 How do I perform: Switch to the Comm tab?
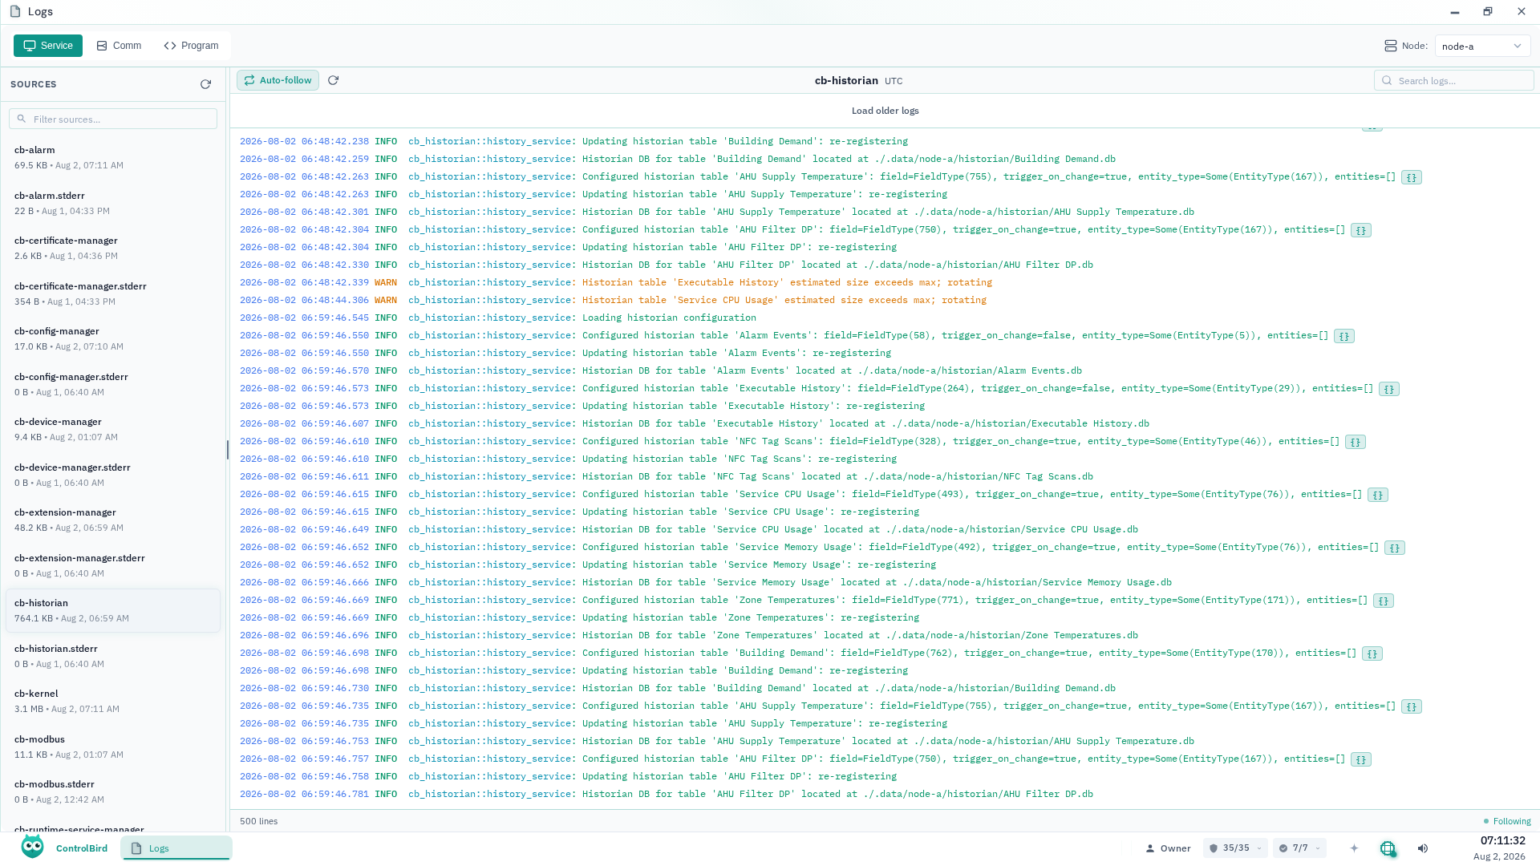[119, 46]
